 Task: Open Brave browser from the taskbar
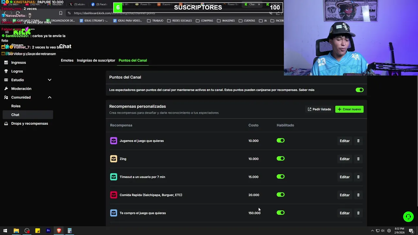[59, 231]
